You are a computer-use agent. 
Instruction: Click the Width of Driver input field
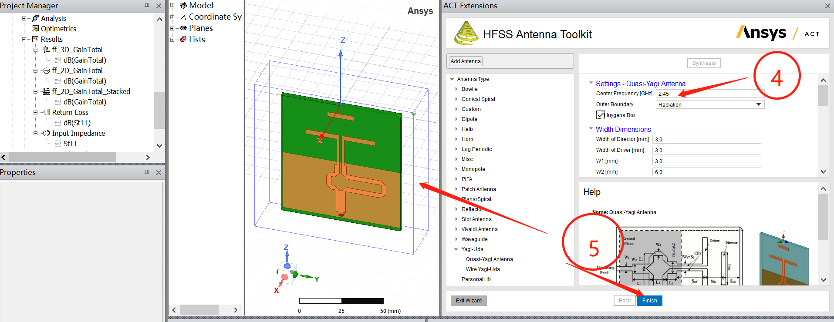[706, 150]
